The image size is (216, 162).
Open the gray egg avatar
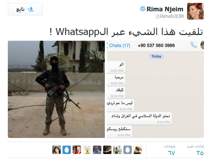click(127, 150)
